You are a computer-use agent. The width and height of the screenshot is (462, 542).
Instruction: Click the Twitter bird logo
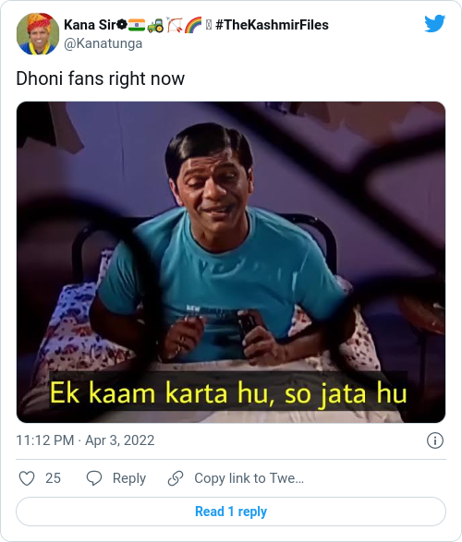(x=434, y=23)
